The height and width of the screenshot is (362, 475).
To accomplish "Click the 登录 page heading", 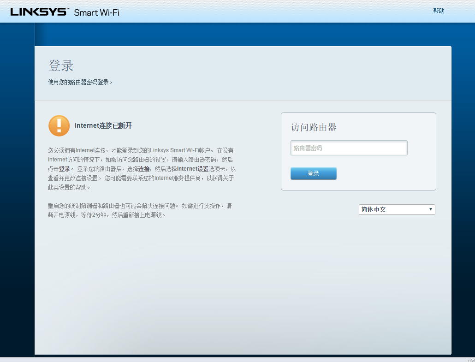I will pyautogui.click(x=61, y=65).
